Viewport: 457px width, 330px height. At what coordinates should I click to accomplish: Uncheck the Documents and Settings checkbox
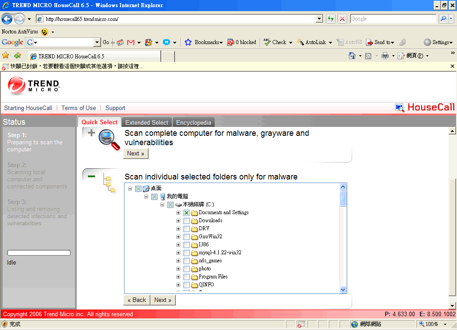(187, 213)
